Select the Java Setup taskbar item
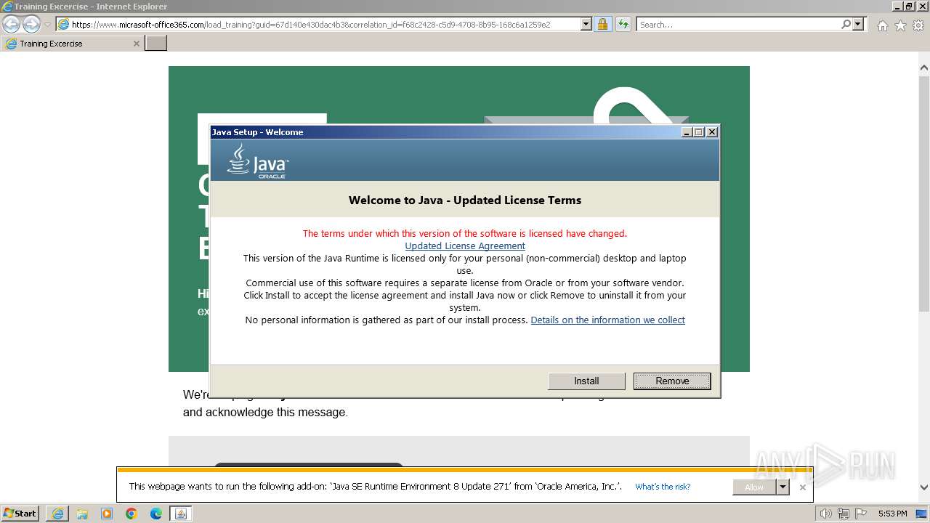Viewport: 930px width, 523px height. [x=181, y=514]
